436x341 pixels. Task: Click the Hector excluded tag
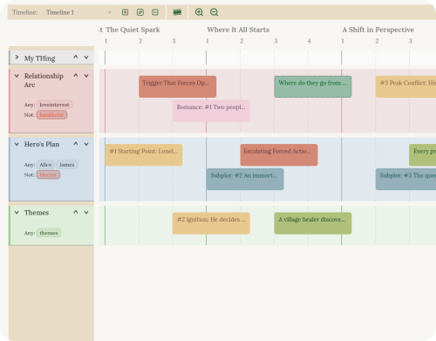click(x=48, y=174)
